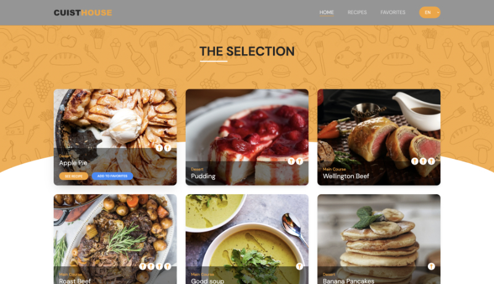The image size is (494, 284).
Task: Click difficulty icon on Banana Pancakes card
Action: [x=431, y=266]
